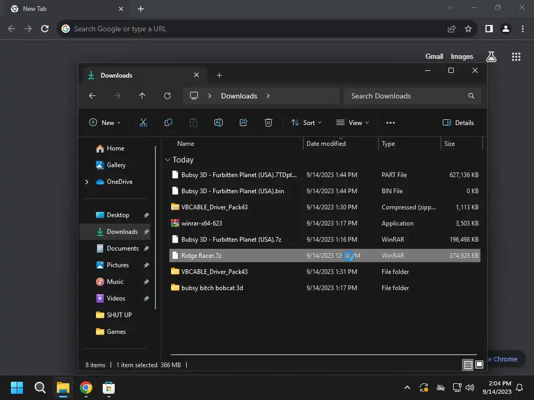Switch to large thumbnails view icon in status bar
The image size is (534, 400).
[479, 365]
